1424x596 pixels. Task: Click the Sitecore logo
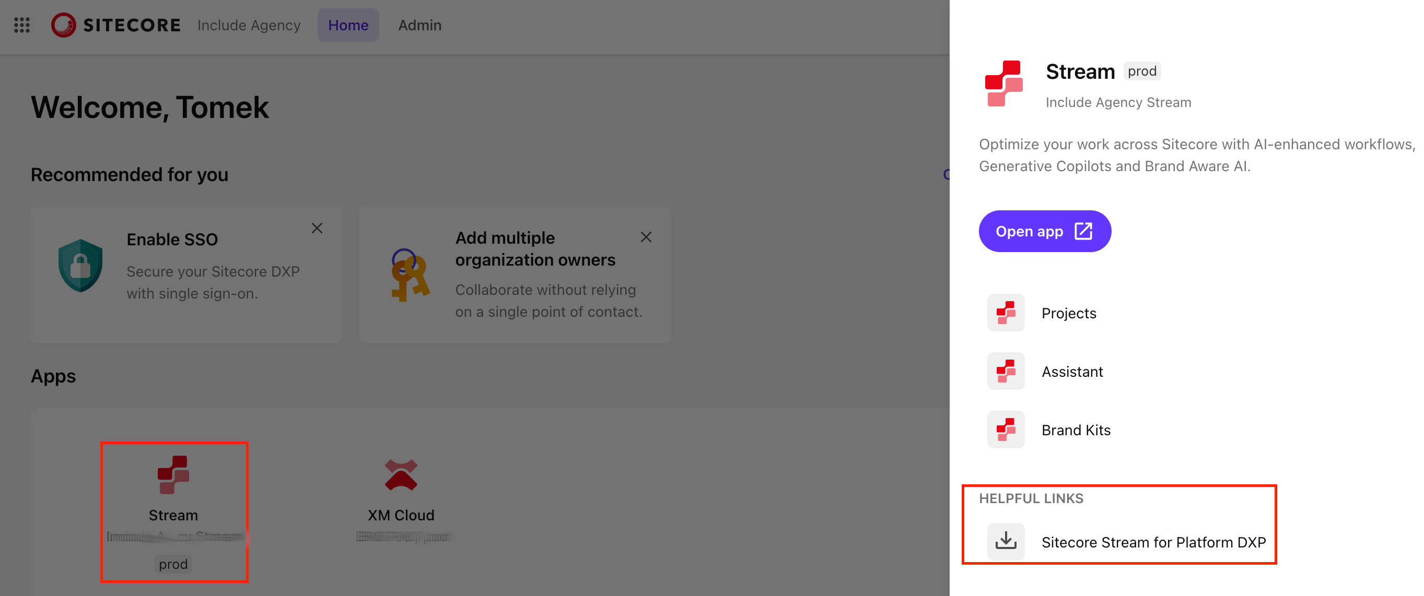pyautogui.click(x=116, y=25)
